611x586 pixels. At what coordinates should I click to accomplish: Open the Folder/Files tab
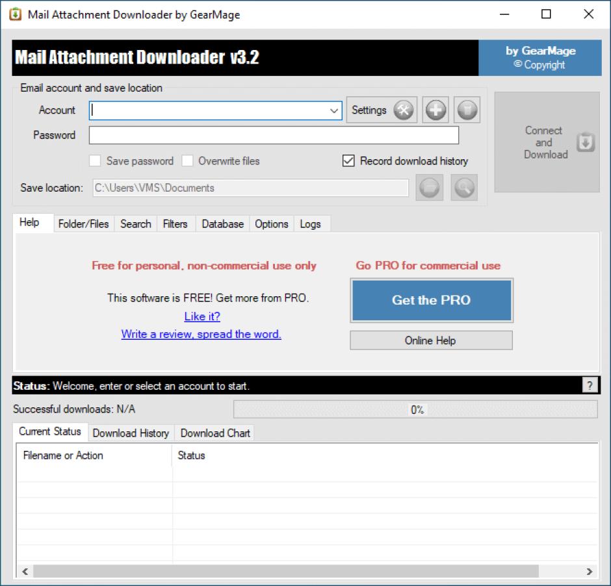pyautogui.click(x=83, y=224)
